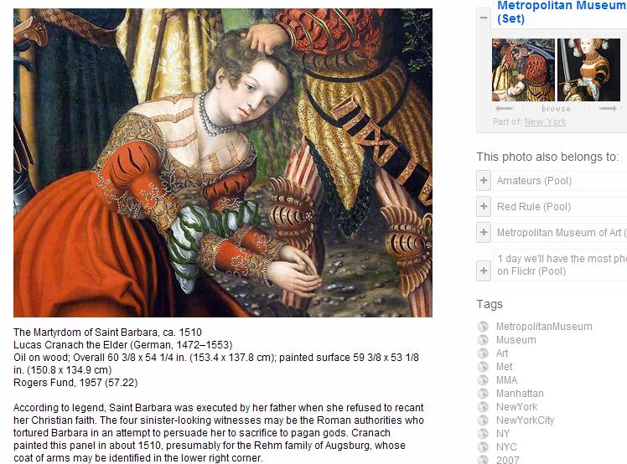Go to previous photo with left browse arrow
The width and height of the screenshot is (627, 464).
504,108
